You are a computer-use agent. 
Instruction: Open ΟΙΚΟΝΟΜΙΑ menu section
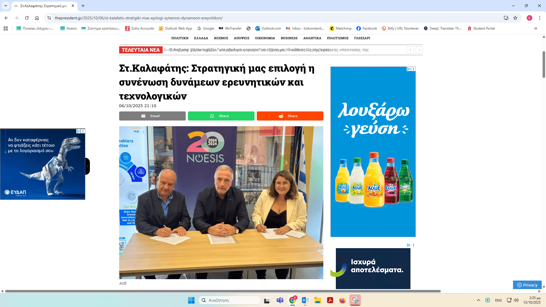(265, 38)
